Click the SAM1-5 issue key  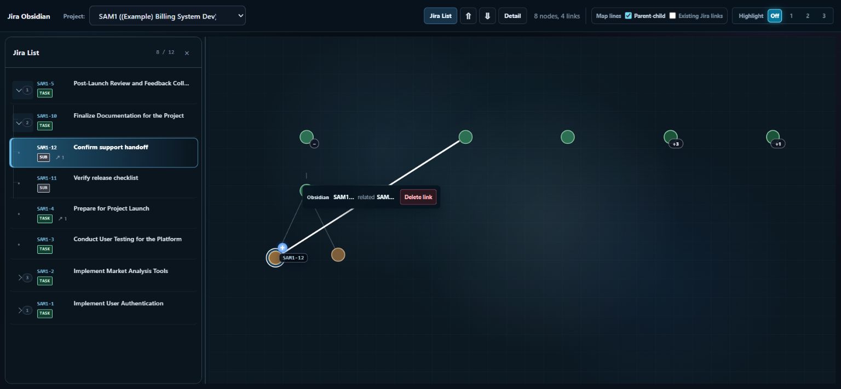(45, 84)
